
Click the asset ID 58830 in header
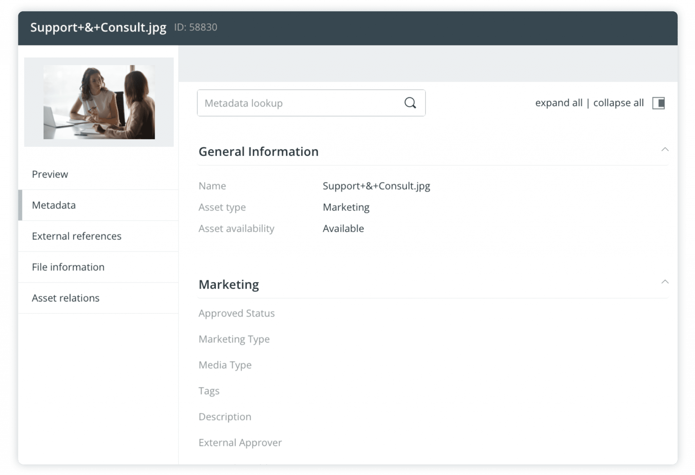[195, 28]
